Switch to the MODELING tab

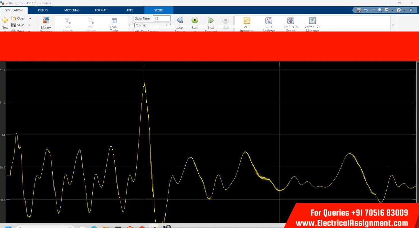click(72, 10)
